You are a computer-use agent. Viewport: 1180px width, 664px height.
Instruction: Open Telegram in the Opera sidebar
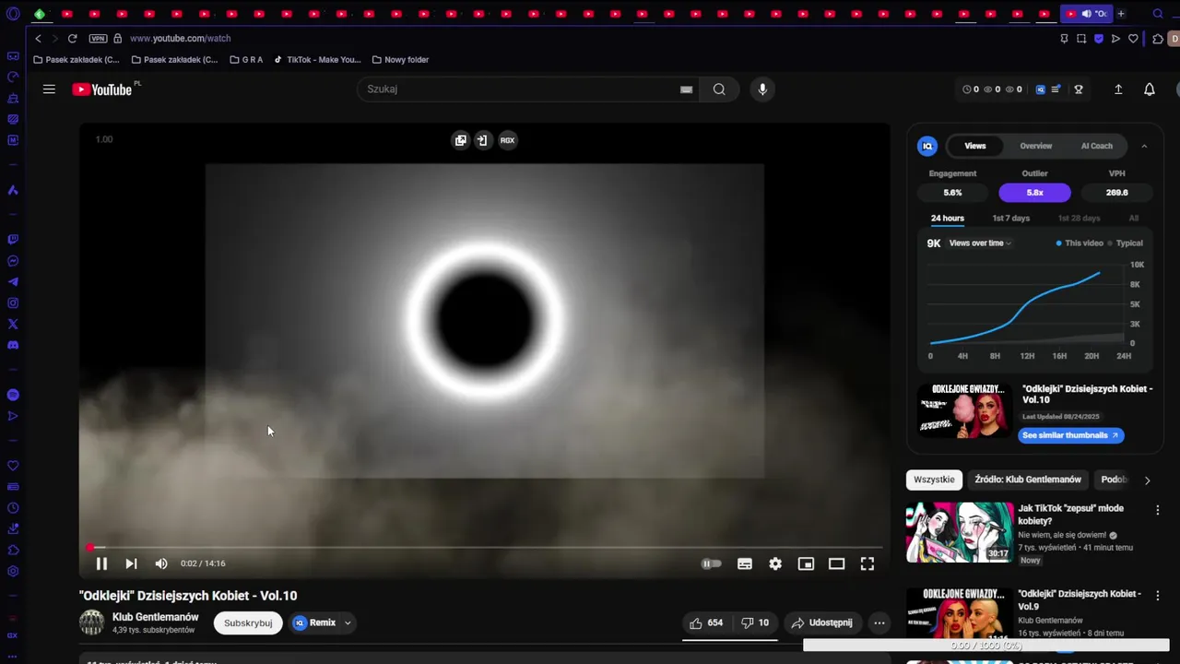tap(13, 282)
